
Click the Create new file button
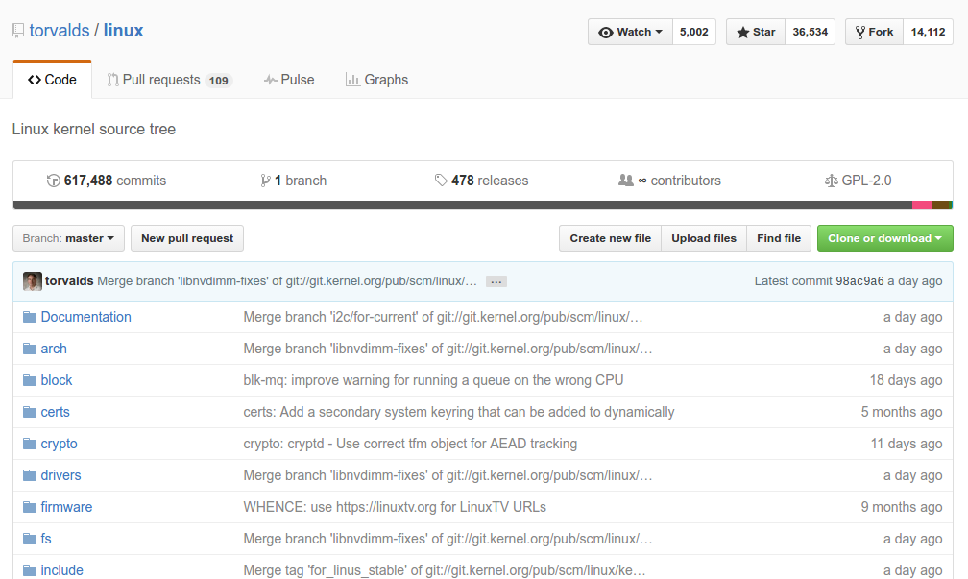pyautogui.click(x=610, y=238)
